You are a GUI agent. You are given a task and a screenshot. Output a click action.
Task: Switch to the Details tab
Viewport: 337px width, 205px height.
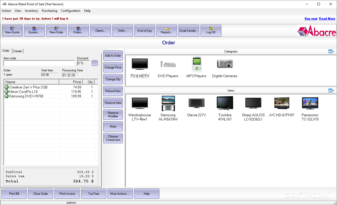[x=18, y=51]
